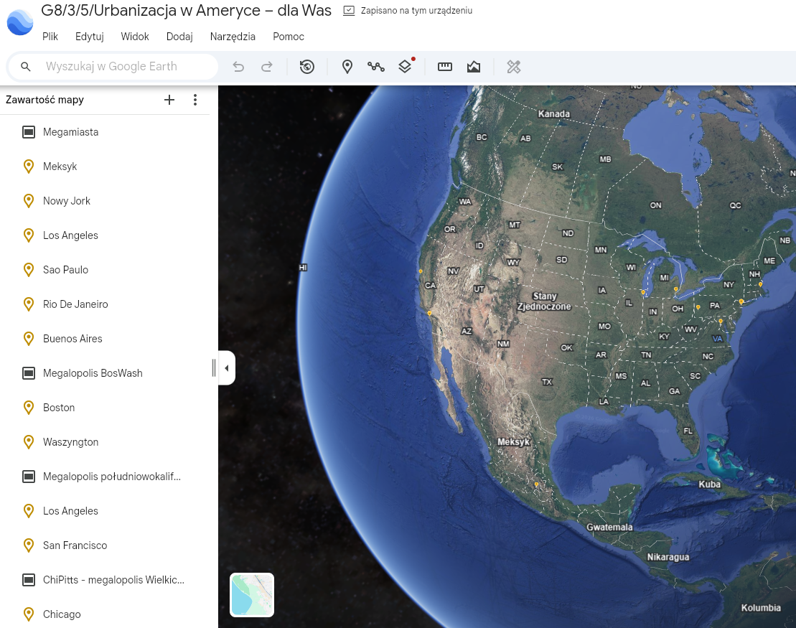Select the Sao Paulo placemark in list
The width and height of the screenshot is (796, 628).
click(65, 270)
